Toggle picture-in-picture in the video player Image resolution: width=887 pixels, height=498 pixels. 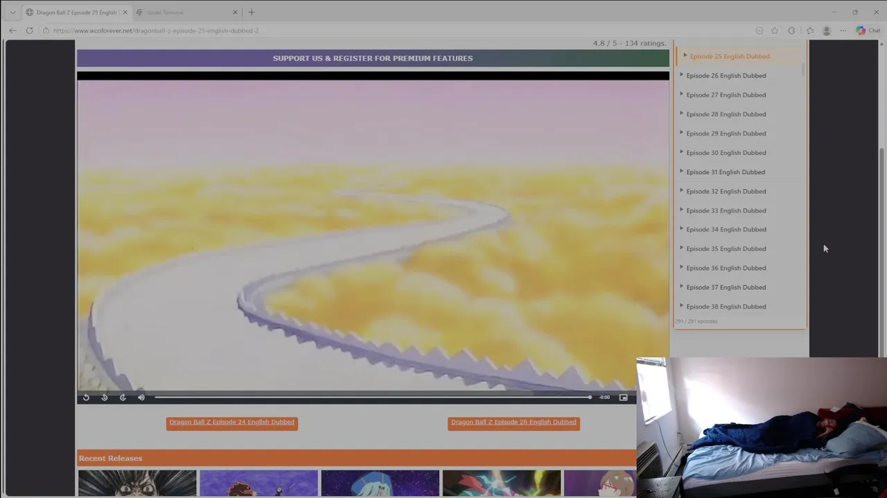coord(623,397)
